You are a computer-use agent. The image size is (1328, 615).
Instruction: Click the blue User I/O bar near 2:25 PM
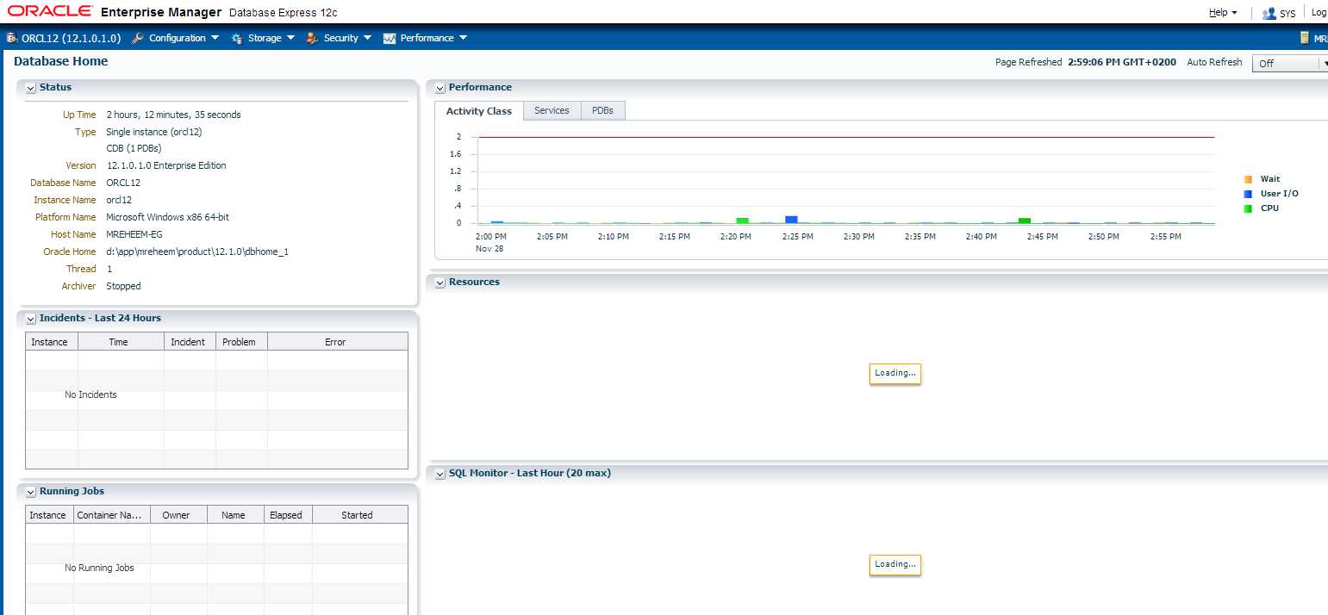[791, 220]
